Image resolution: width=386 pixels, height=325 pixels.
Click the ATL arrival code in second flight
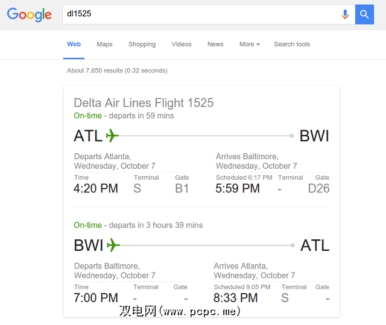(x=315, y=245)
